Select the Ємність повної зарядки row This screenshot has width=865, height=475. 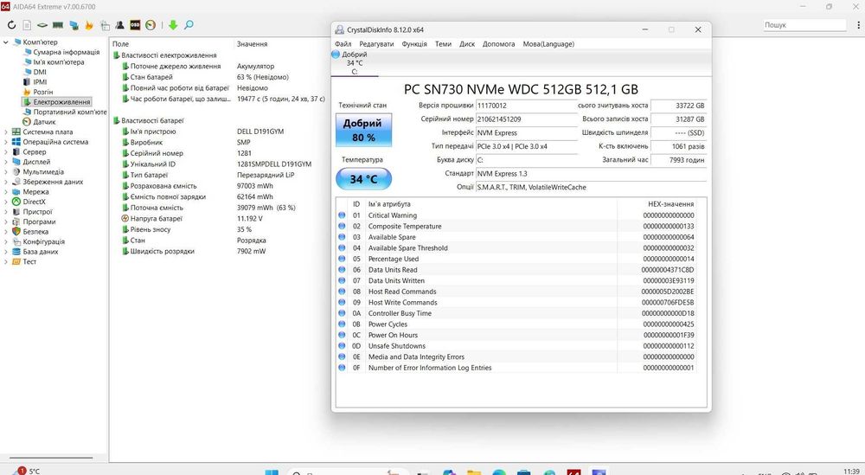pyautogui.click(x=220, y=197)
